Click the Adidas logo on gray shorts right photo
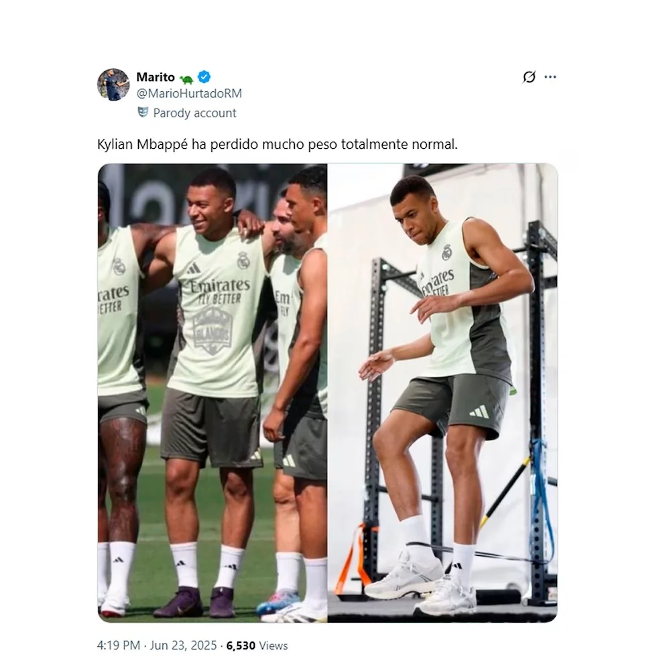 tap(479, 412)
